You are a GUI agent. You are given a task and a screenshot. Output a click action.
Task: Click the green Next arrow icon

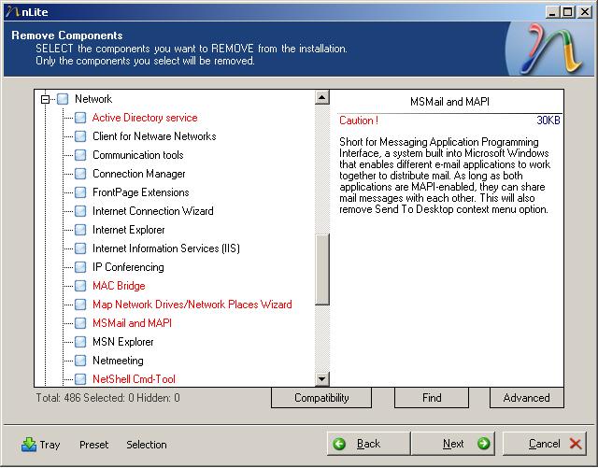coord(483,444)
